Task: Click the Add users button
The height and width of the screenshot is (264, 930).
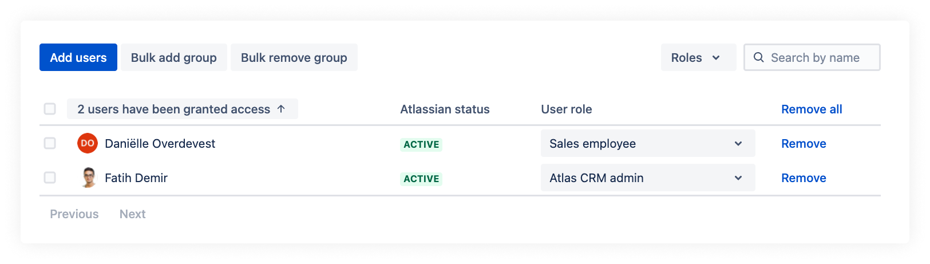Action: click(78, 57)
